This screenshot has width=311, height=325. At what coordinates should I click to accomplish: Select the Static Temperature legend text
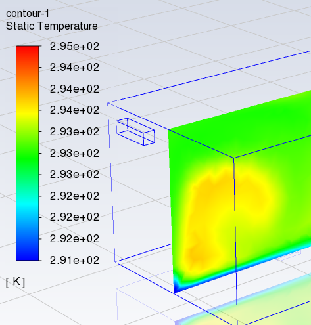pos(52,26)
